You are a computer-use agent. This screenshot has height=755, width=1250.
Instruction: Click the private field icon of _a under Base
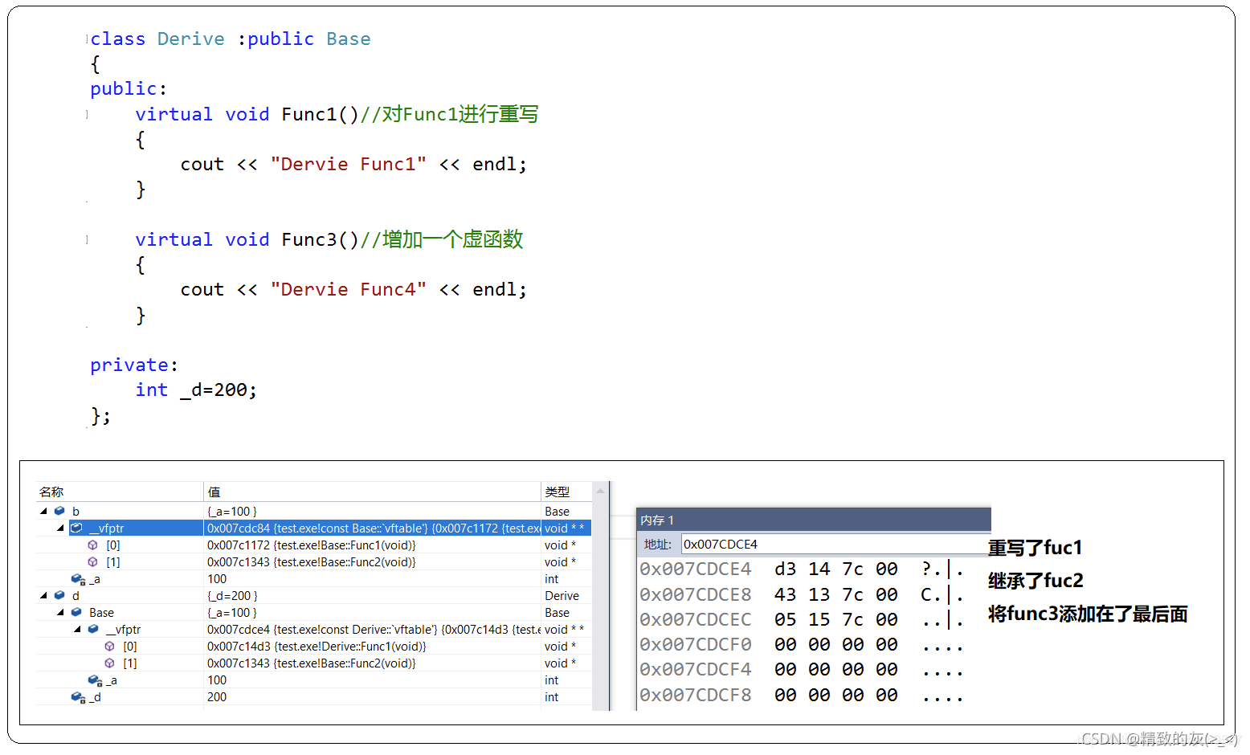(x=95, y=680)
